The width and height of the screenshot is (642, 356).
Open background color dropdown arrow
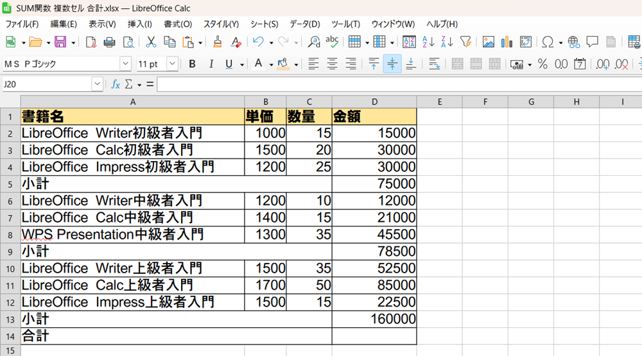point(296,65)
